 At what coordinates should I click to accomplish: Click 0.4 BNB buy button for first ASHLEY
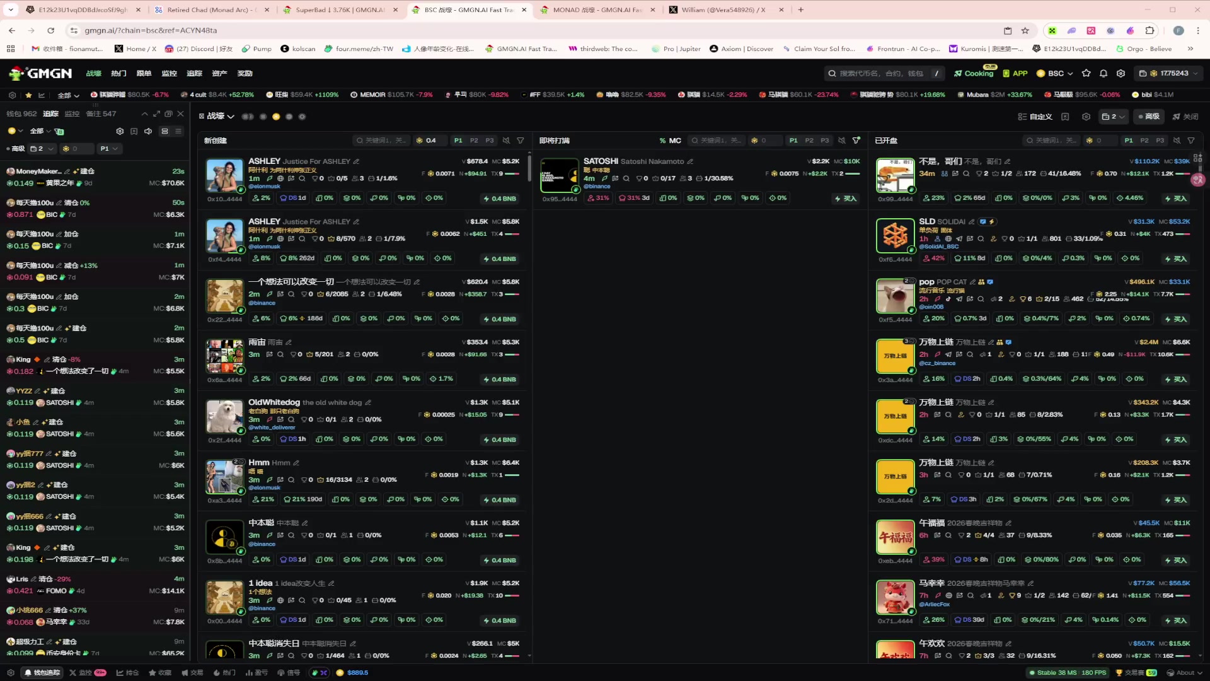coord(500,199)
